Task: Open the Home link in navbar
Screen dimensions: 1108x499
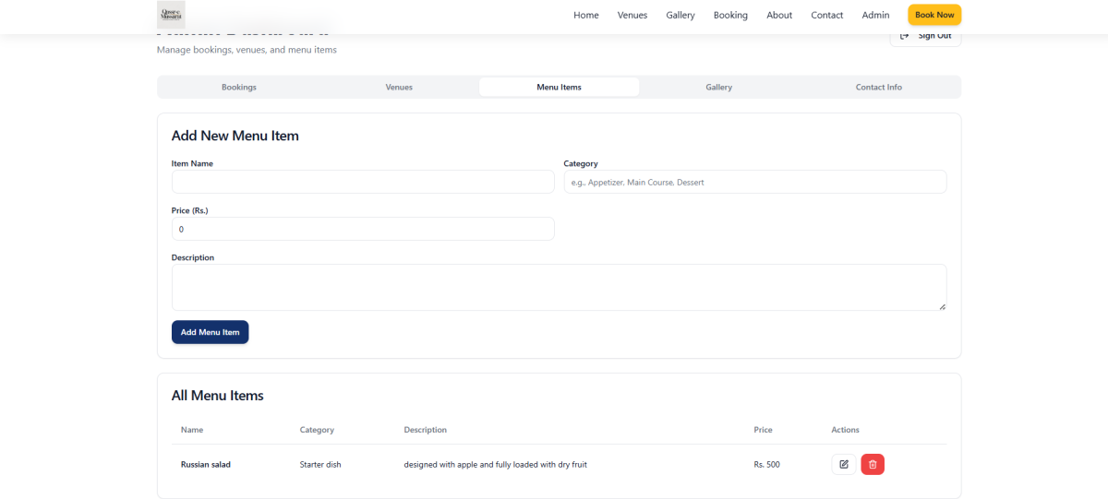Action: coord(585,15)
